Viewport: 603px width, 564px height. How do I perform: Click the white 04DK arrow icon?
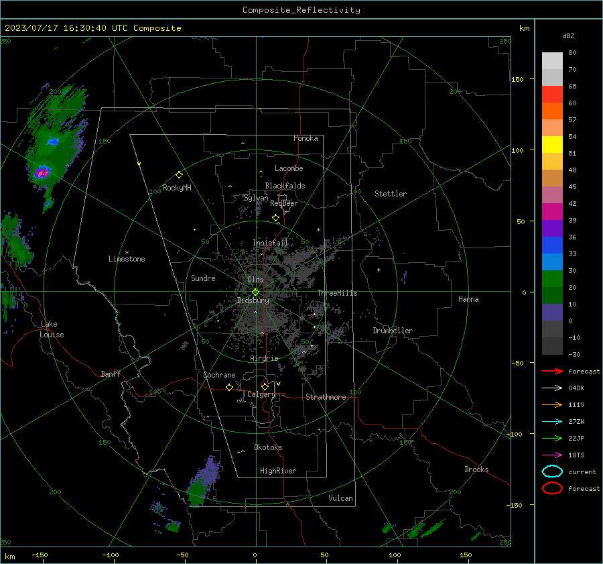pos(552,388)
